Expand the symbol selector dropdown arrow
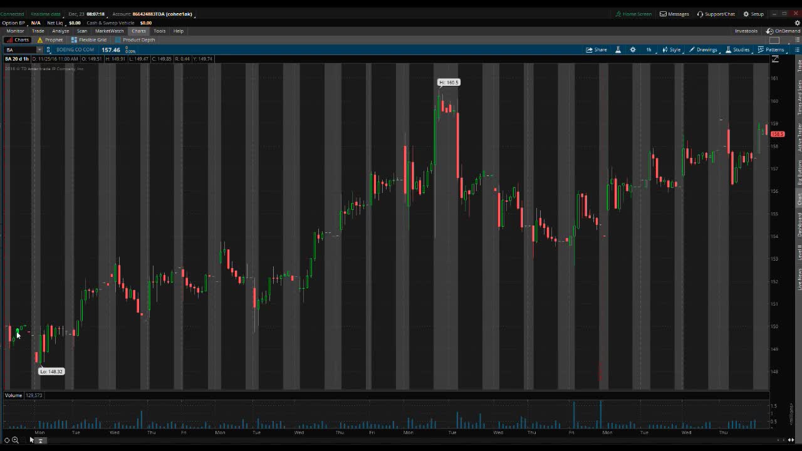 (39, 49)
